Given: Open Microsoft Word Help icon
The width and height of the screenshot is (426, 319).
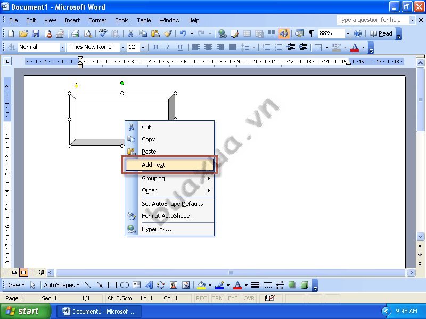Looking at the screenshot, I should click(x=358, y=33).
